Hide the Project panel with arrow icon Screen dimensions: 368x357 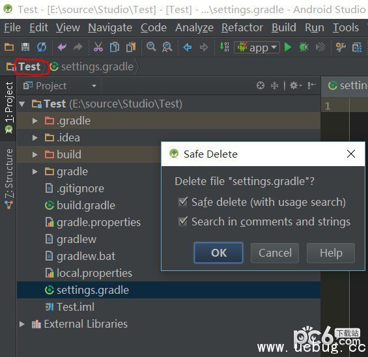click(312, 85)
